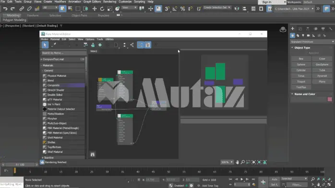Create a Box primitive
Image resolution: width=335 pixels, height=188 pixels.
click(301, 59)
